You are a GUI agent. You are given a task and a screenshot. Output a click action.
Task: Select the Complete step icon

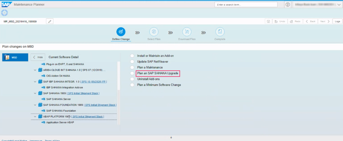[220, 32]
